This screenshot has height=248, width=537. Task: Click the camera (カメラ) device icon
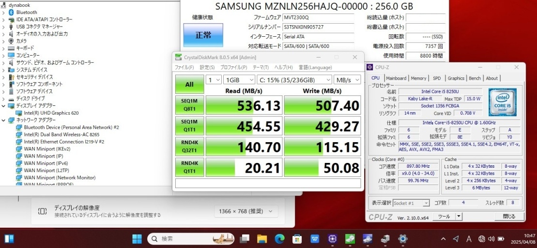click(x=11, y=41)
